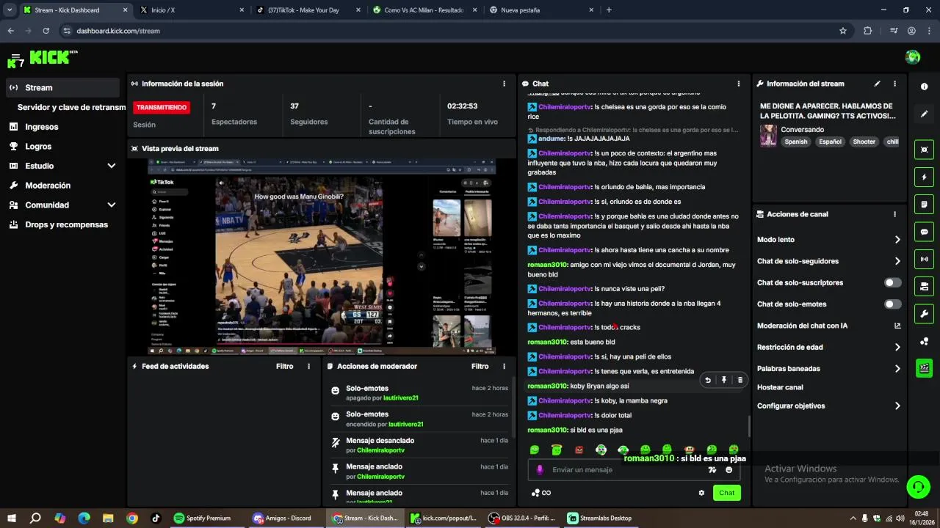
Task: Insert the red angry emote
Action: [x=579, y=450]
